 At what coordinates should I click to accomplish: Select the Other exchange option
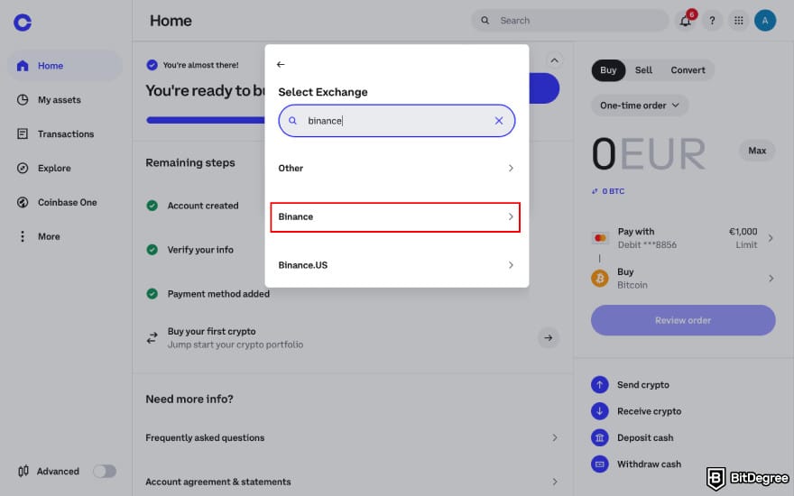coord(396,168)
